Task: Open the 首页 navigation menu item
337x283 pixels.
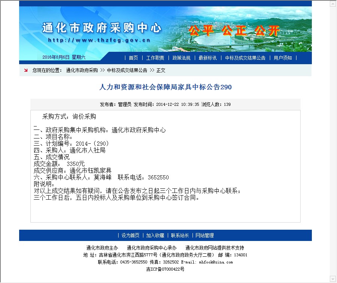Action: pos(133,58)
